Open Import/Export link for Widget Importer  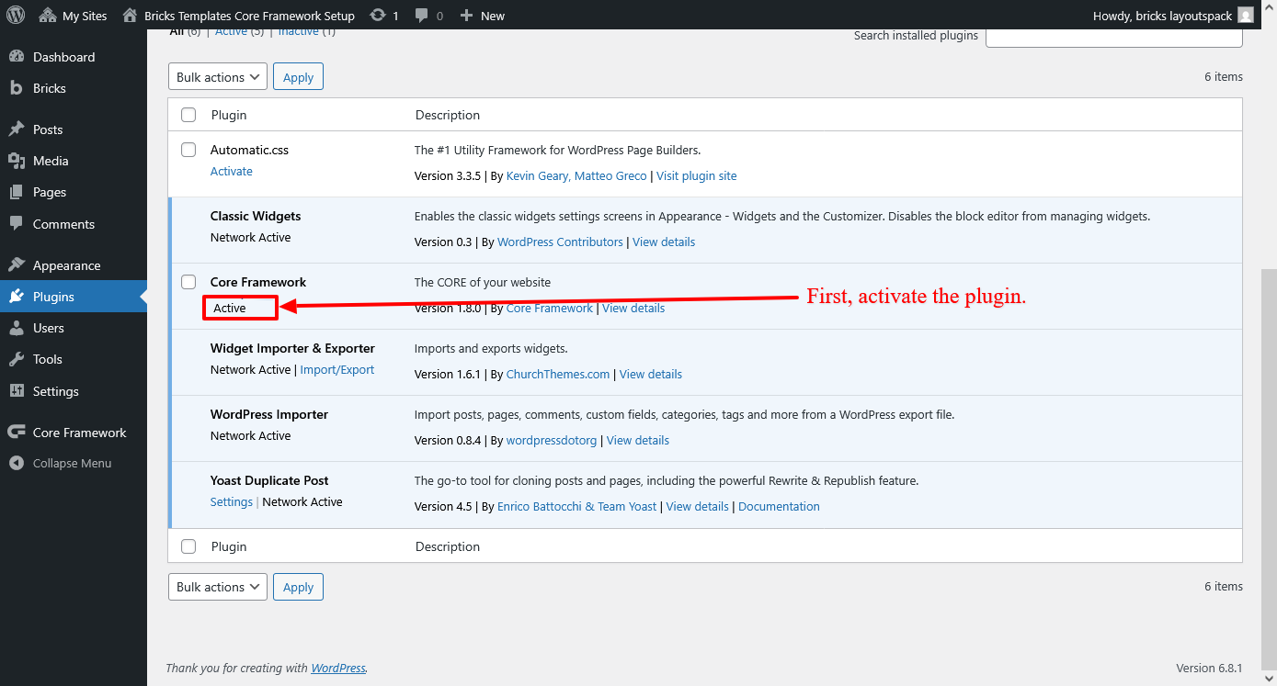tap(337, 370)
